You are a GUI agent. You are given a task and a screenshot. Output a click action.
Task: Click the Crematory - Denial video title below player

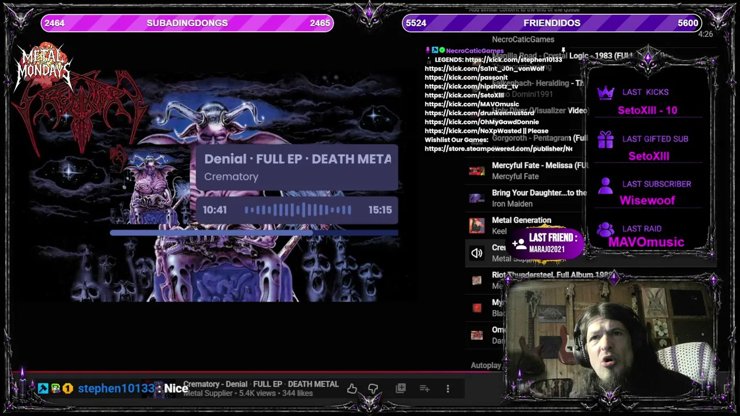(261, 384)
